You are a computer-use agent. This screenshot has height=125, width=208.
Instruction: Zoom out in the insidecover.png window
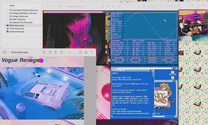click(108, 6)
